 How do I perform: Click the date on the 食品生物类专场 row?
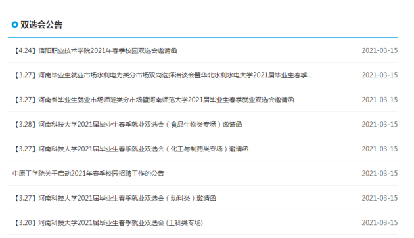pyautogui.click(x=380, y=125)
